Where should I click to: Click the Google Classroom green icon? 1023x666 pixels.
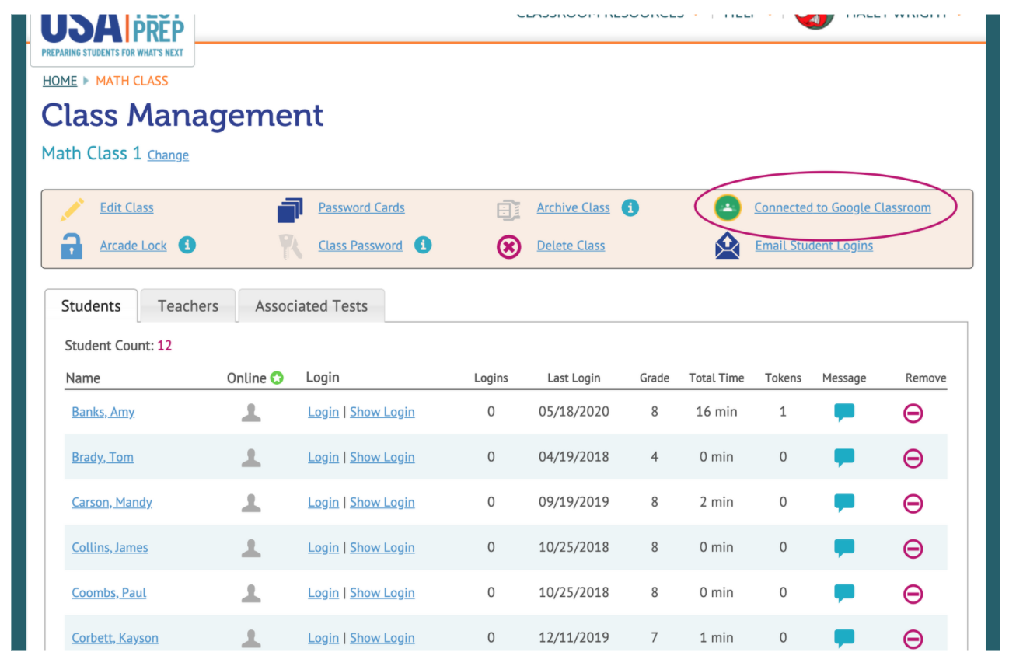[728, 208]
